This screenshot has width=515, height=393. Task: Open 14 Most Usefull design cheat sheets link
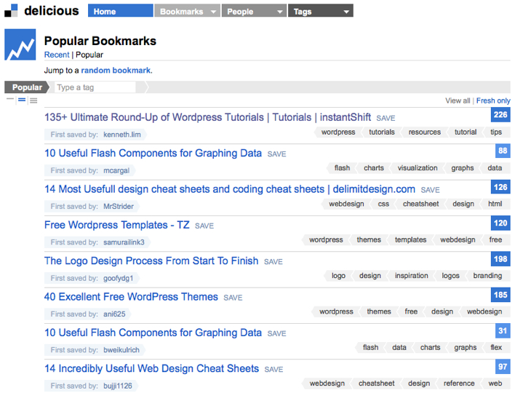tap(230, 189)
